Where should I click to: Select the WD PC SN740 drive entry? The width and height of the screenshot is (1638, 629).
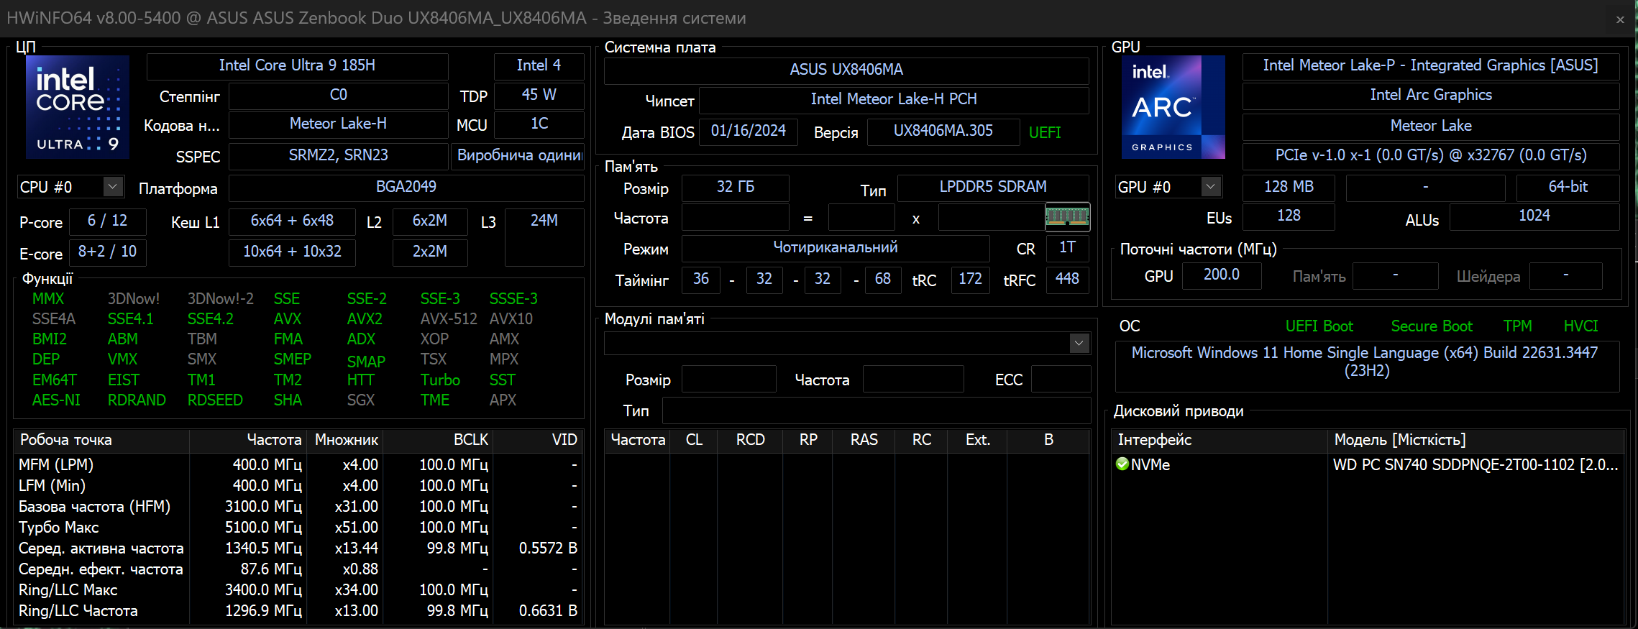tap(1474, 465)
